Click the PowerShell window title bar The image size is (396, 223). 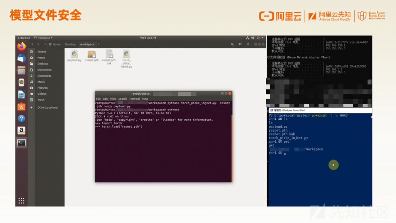[319, 110]
